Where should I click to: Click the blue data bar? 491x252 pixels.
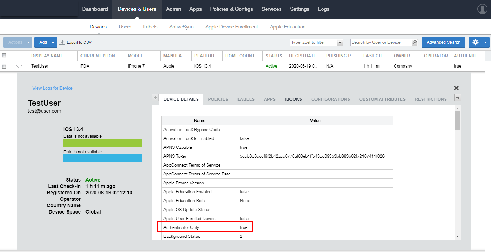(x=103, y=158)
